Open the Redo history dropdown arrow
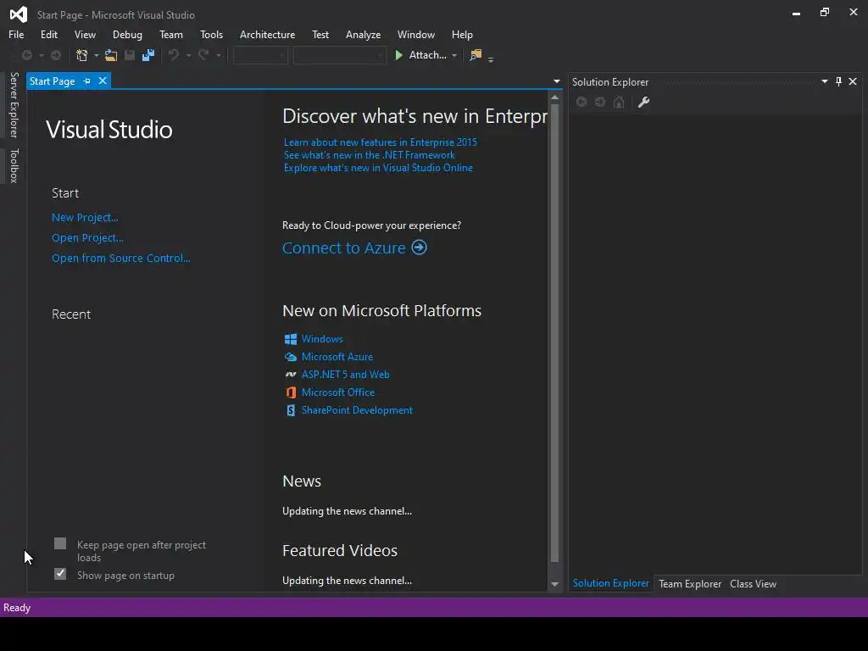This screenshot has height=651, width=868. [219, 55]
